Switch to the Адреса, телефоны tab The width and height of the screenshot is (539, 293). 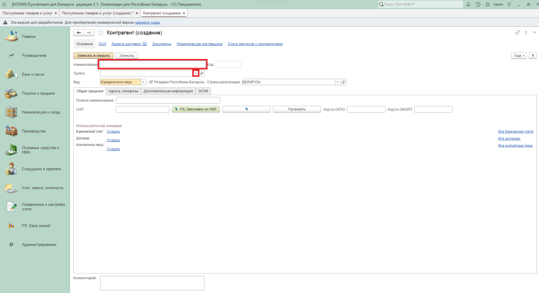point(123,91)
